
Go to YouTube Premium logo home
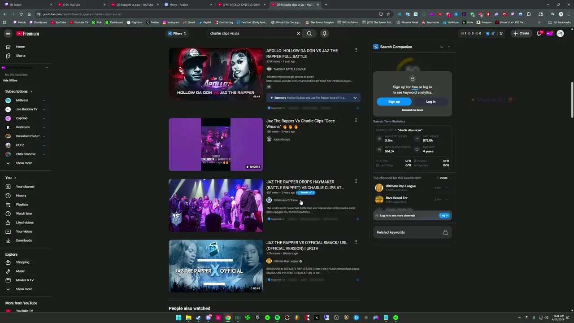click(28, 34)
